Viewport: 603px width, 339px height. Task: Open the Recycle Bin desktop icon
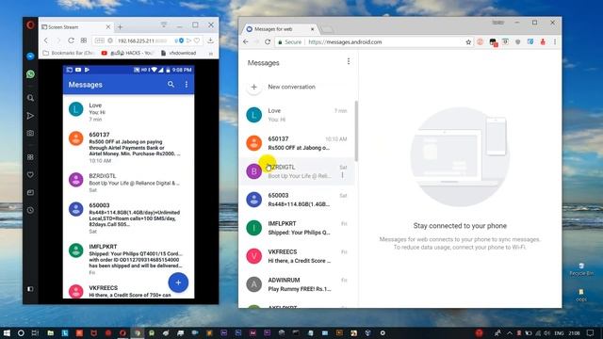pyautogui.click(x=581, y=269)
